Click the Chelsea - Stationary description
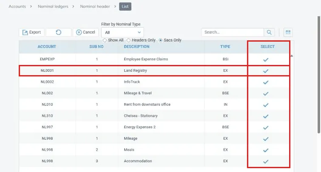 tap(141, 116)
